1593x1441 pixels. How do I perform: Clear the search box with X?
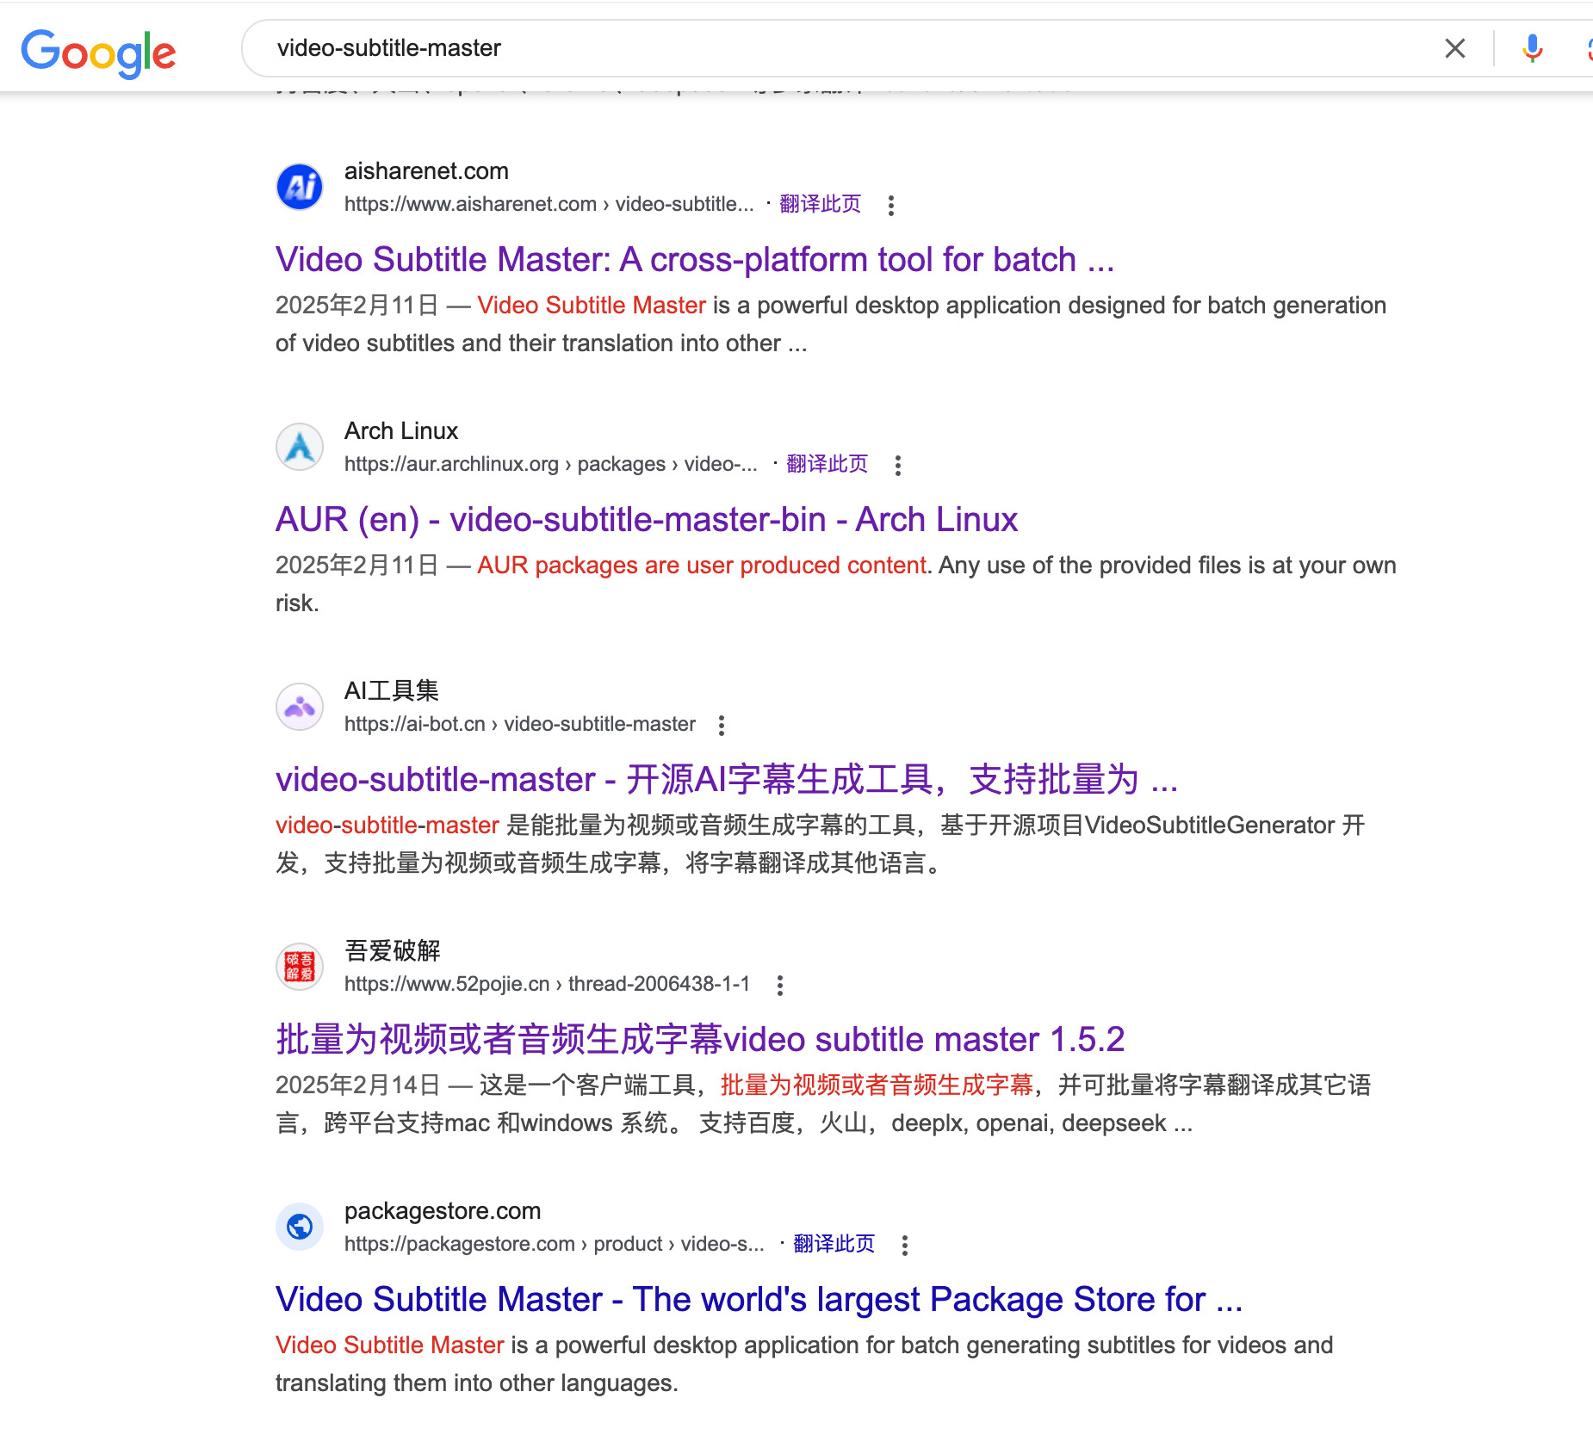click(x=1455, y=48)
